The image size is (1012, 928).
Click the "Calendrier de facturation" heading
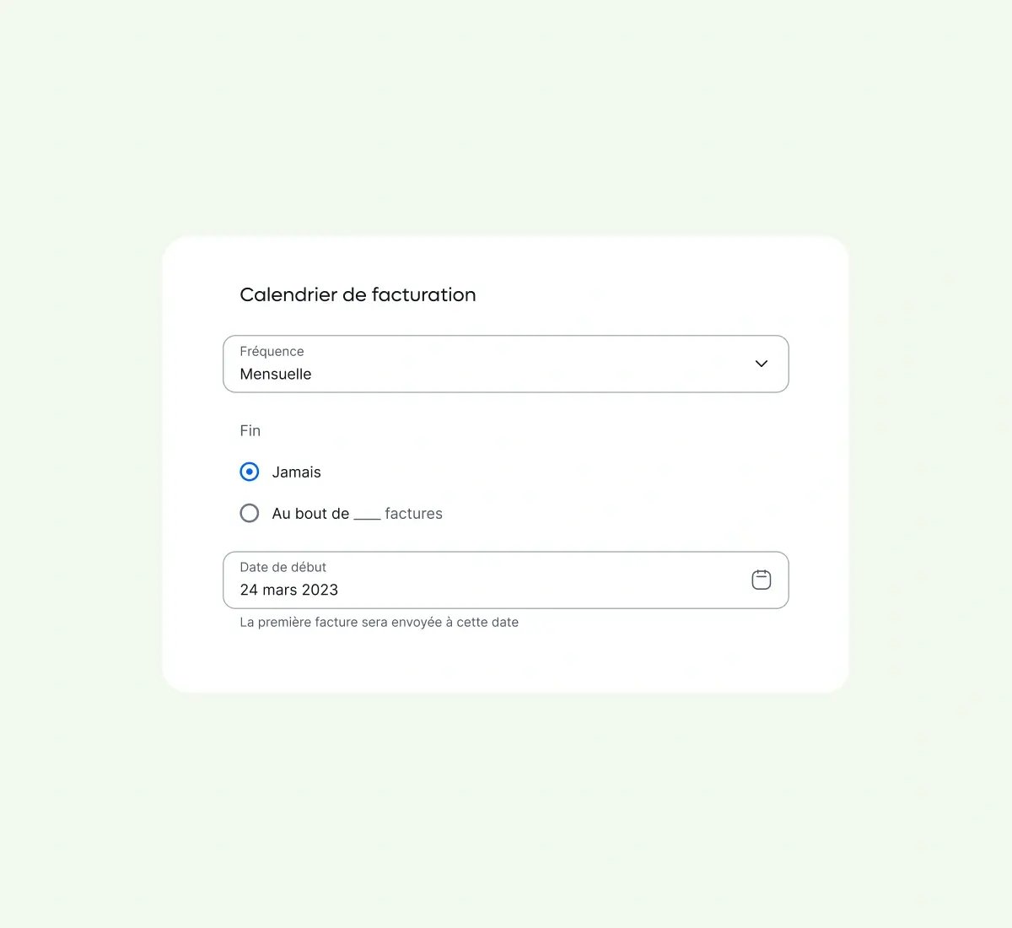point(358,294)
